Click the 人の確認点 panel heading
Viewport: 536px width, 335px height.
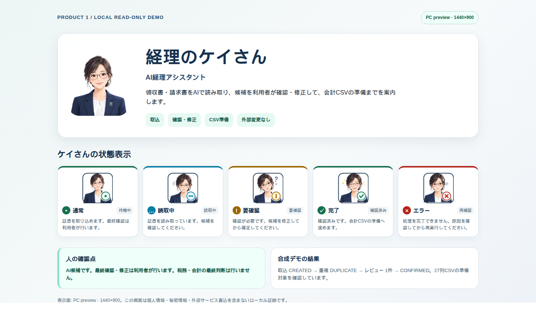tap(81, 259)
